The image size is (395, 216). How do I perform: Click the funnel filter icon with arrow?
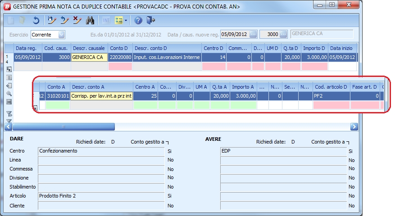tap(9, 114)
